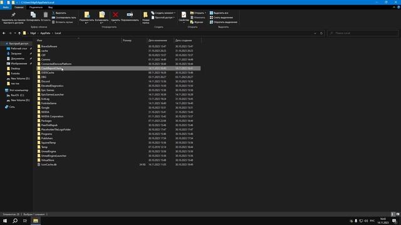Click Cut (Вырезать) in the ribbon
The width and height of the screenshot is (401, 225).
(x=59, y=12)
